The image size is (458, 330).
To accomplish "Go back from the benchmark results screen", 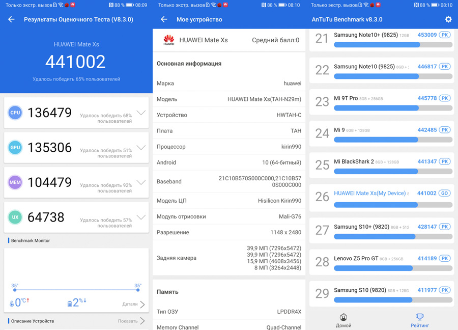I will point(11,19).
